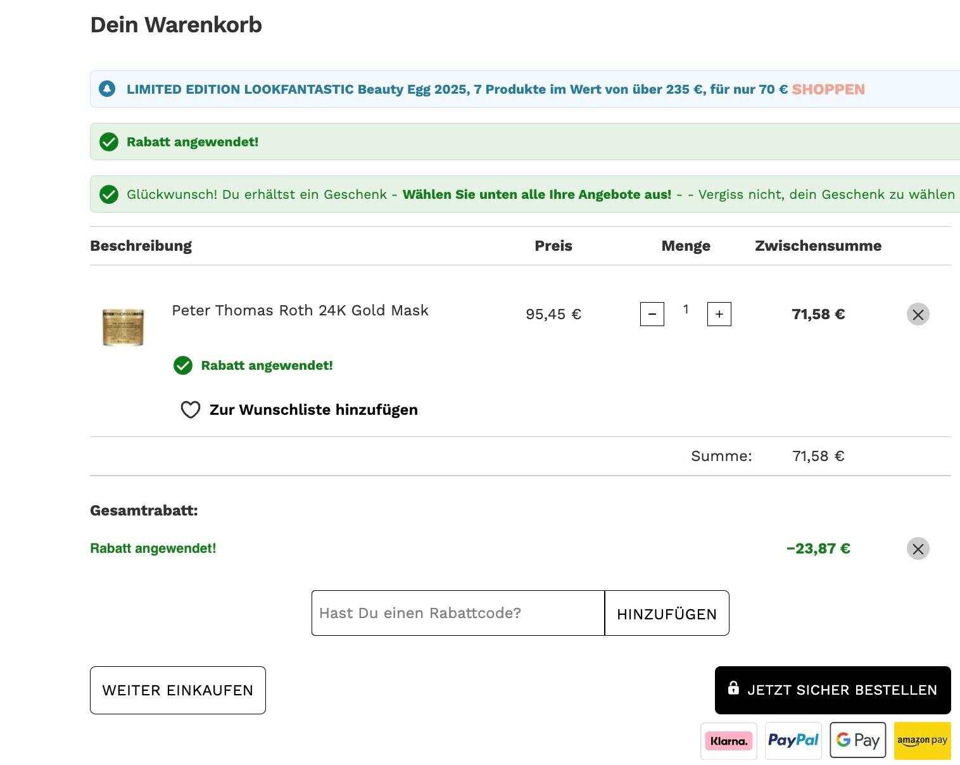This screenshot has height=765, width=960.
Task: Click the Preis column header
Action: click(x=553, y=246)
